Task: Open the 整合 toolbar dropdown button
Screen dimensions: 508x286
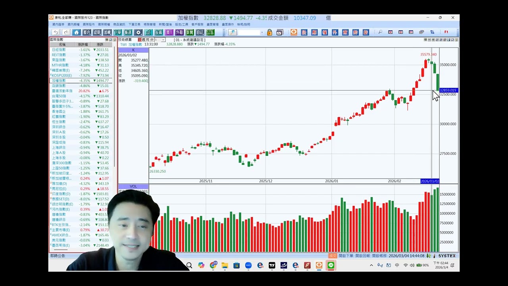Action: coord(87,32)
